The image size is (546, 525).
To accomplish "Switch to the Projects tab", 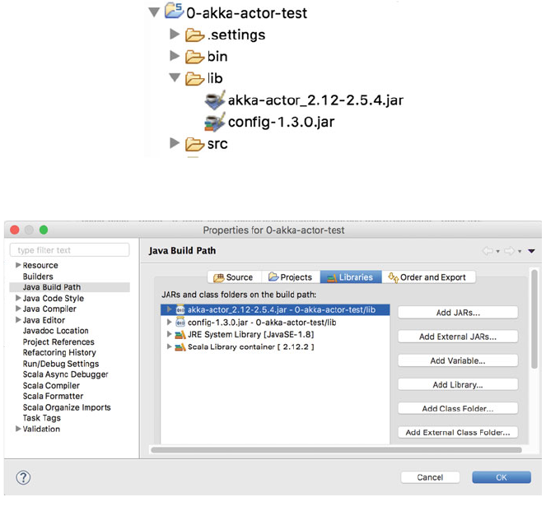I will [x=291, y=277].
